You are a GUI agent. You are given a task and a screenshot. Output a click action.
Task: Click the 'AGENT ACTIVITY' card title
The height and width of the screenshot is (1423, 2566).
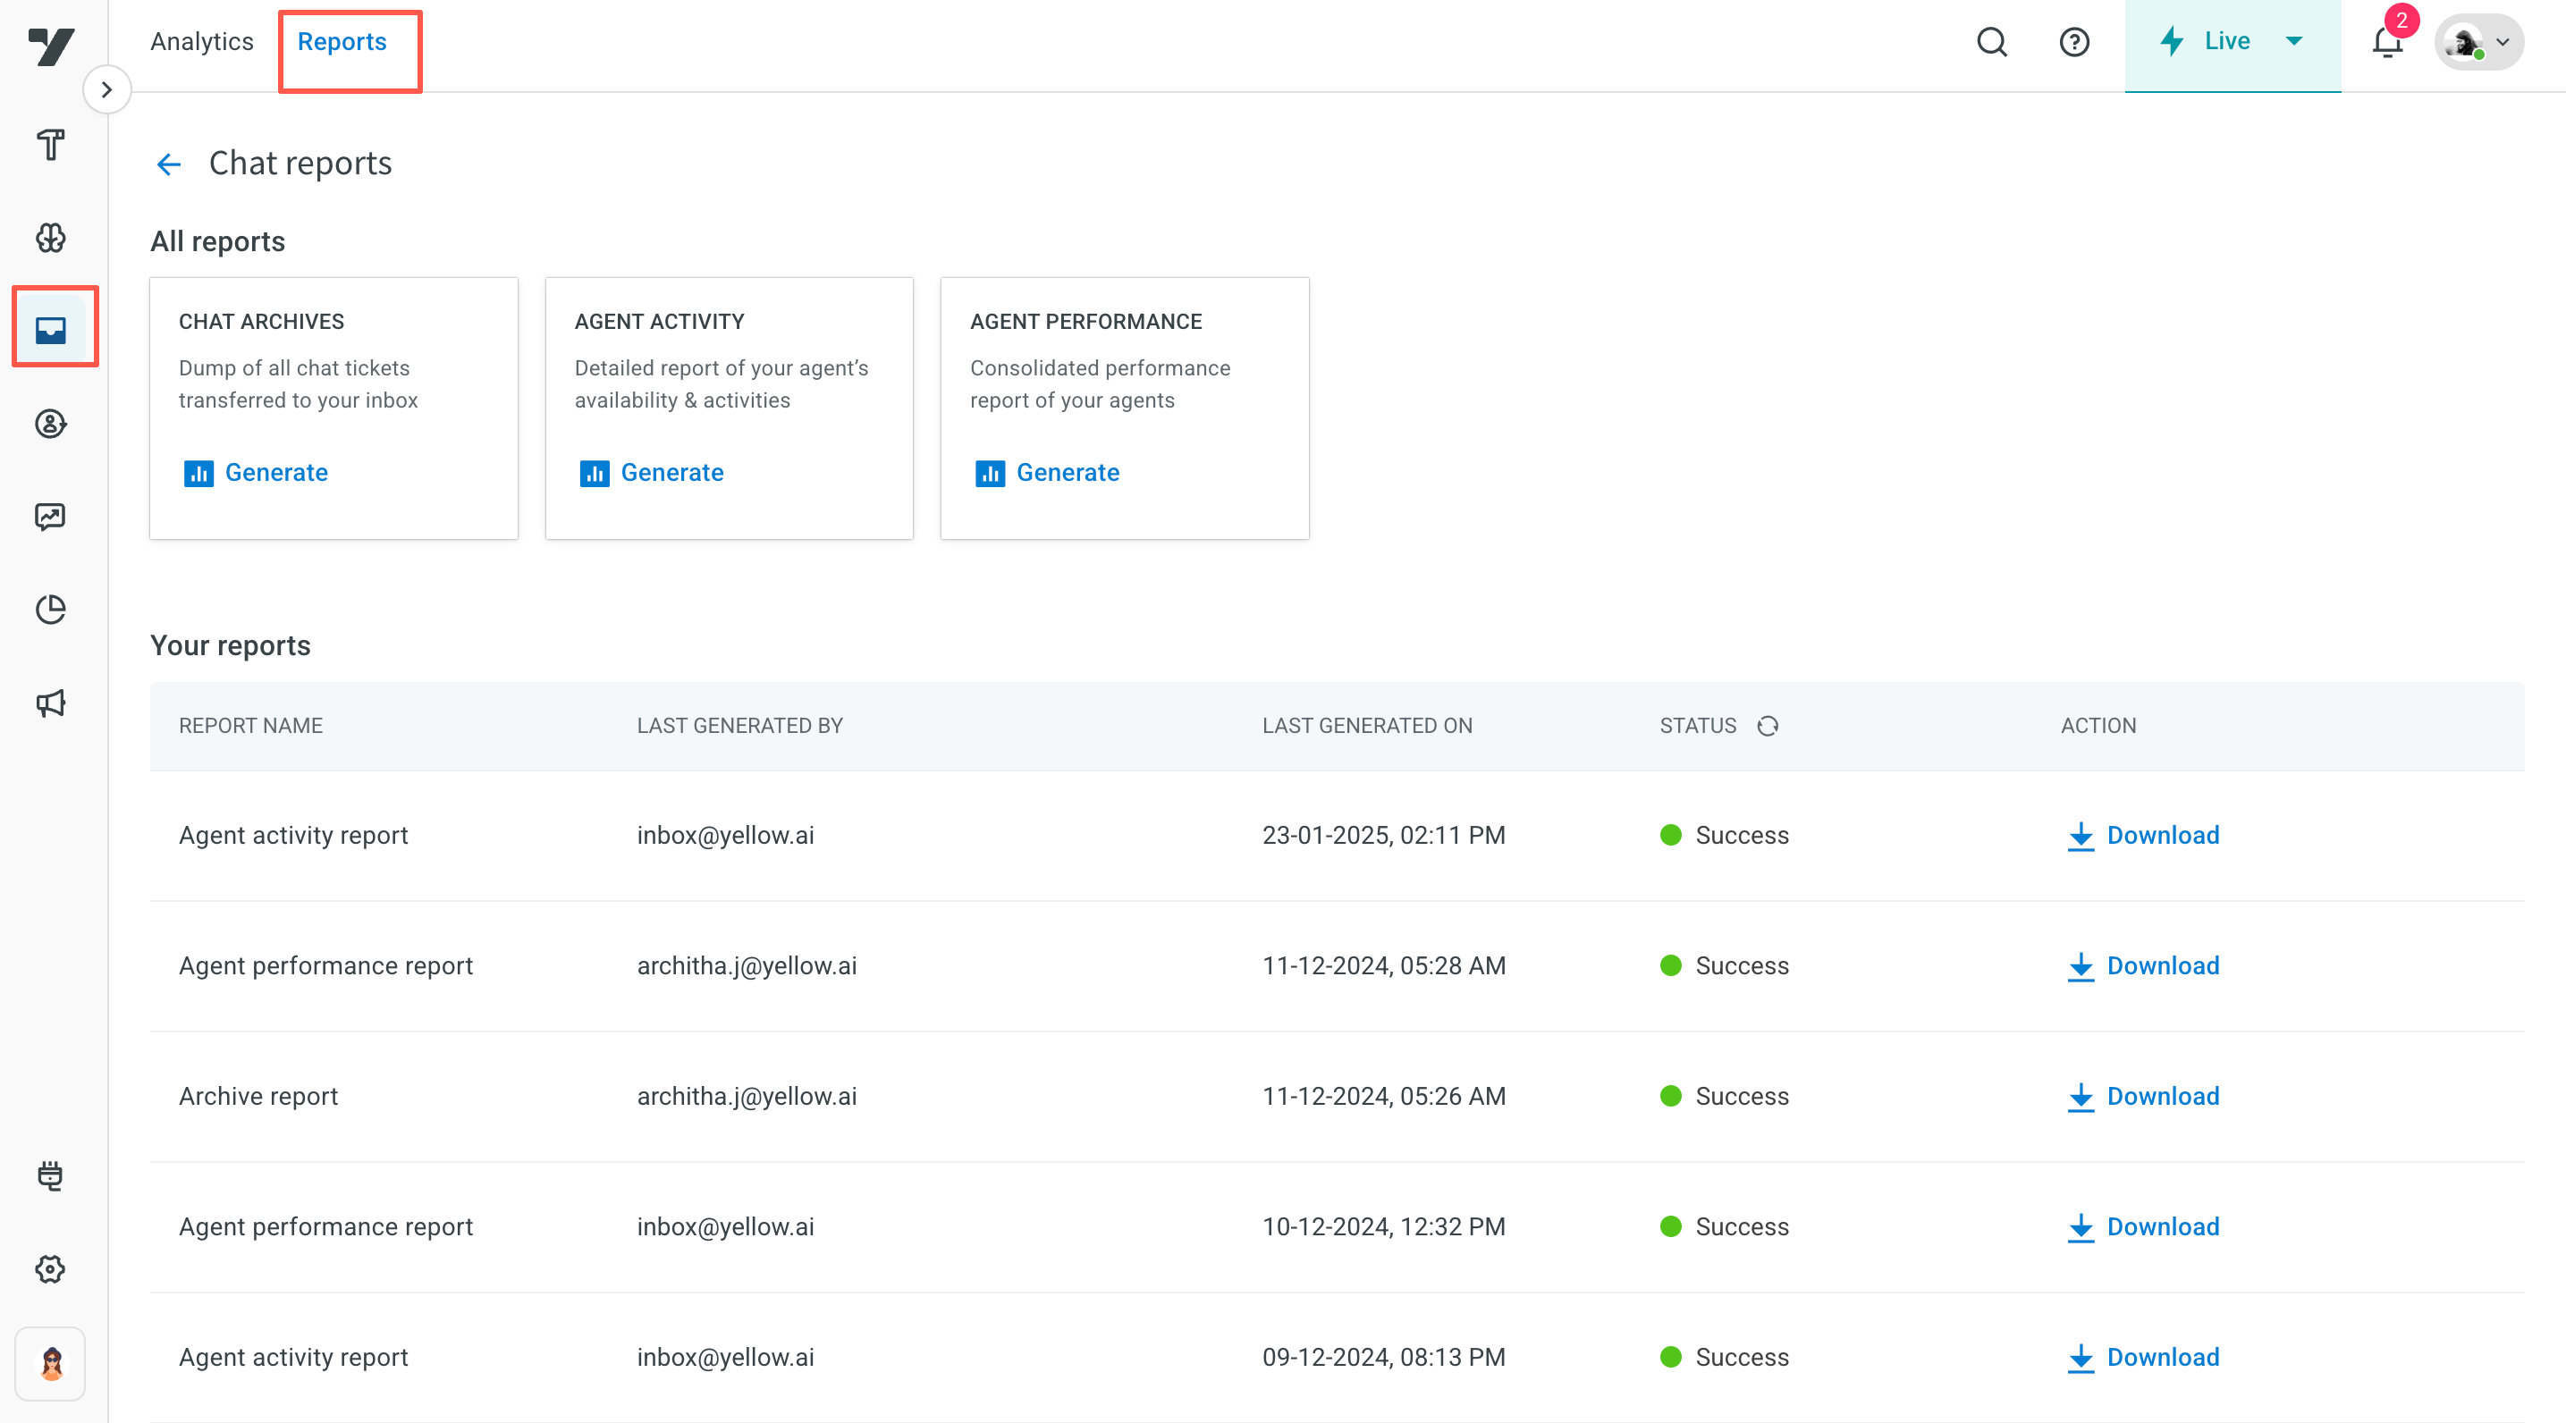tap(658, 322)
